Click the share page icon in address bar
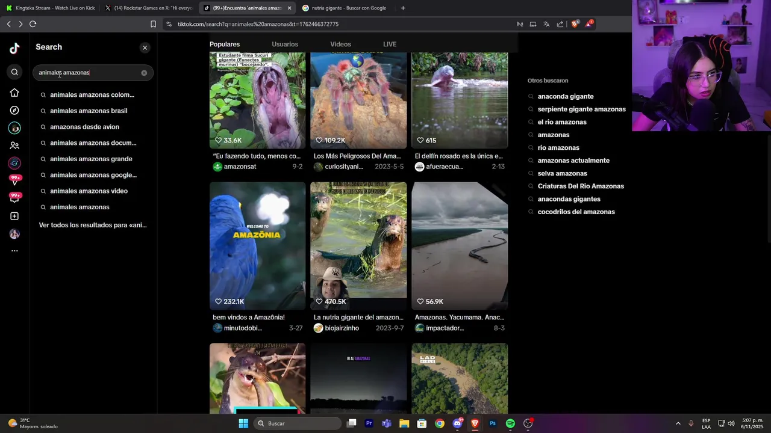The width and height of the screenshot is (771, 433). point(560,24)
